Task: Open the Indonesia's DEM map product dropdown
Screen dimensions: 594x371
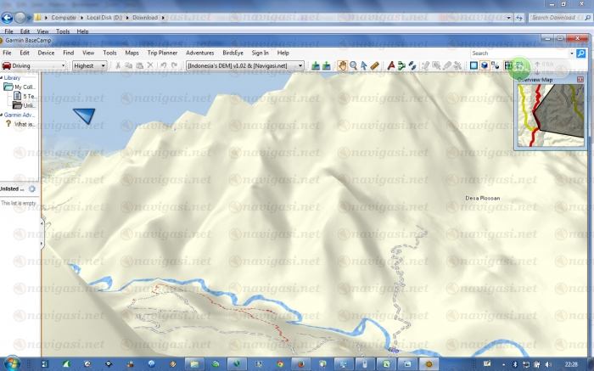Action: [244, 65]
